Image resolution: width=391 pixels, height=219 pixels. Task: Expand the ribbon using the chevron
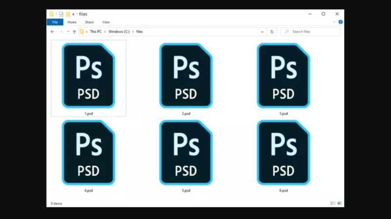pyautogui.click(x=335, y=22)
